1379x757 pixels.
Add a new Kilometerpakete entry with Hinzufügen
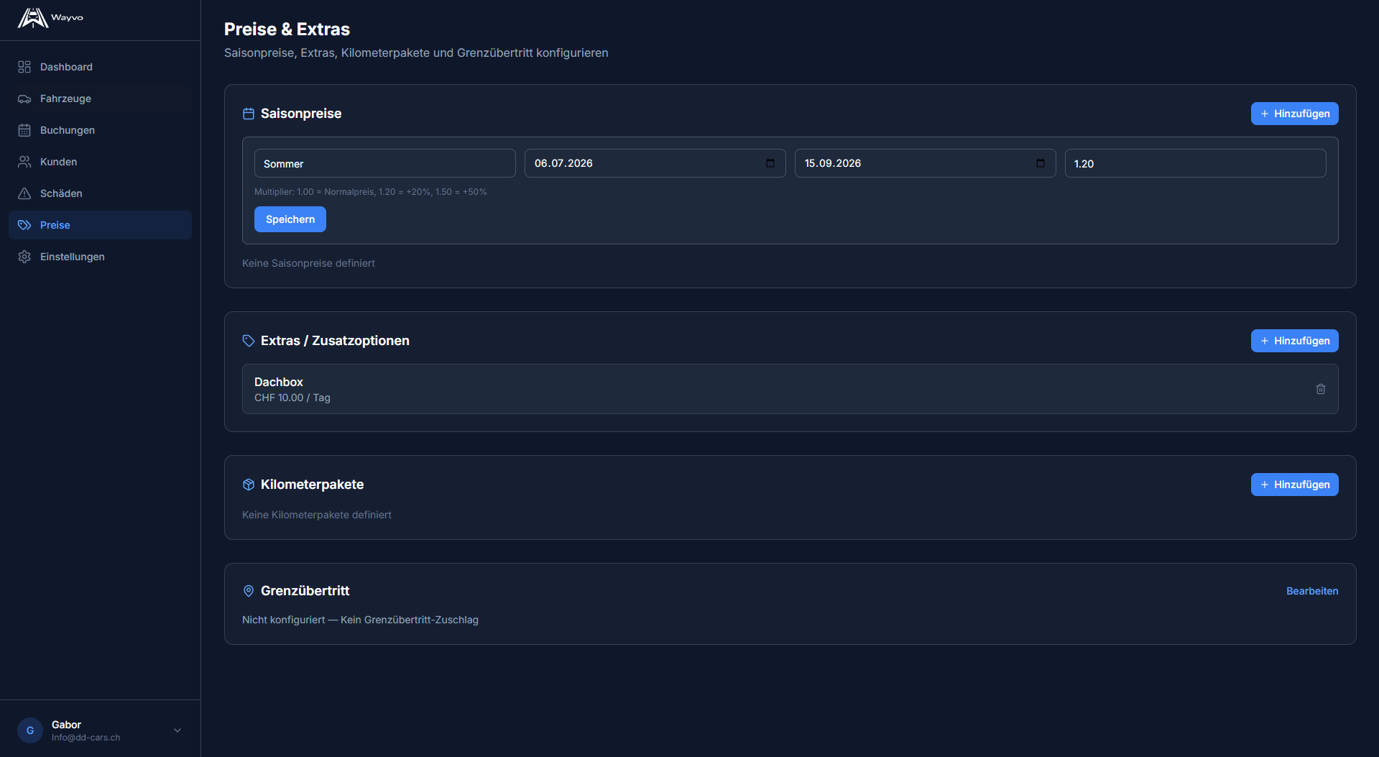(1294, 485)
